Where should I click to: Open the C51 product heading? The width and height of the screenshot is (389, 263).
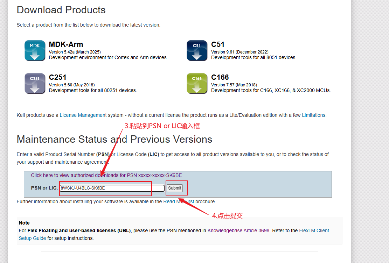click(218, 44)
